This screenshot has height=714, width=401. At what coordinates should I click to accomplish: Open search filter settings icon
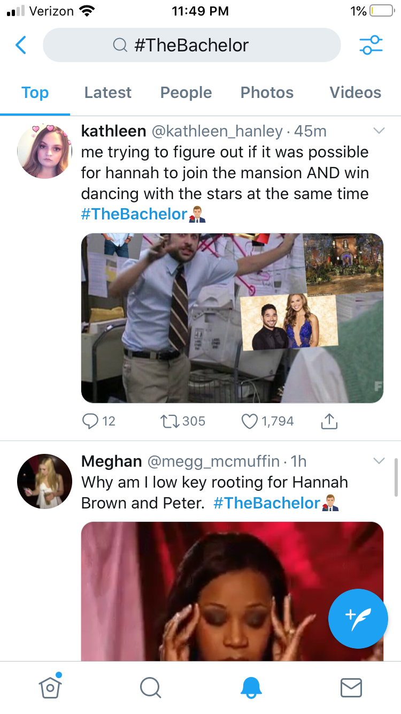coord(371,45)
